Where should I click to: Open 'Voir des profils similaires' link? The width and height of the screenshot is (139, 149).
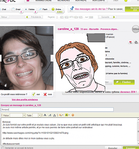25,99
